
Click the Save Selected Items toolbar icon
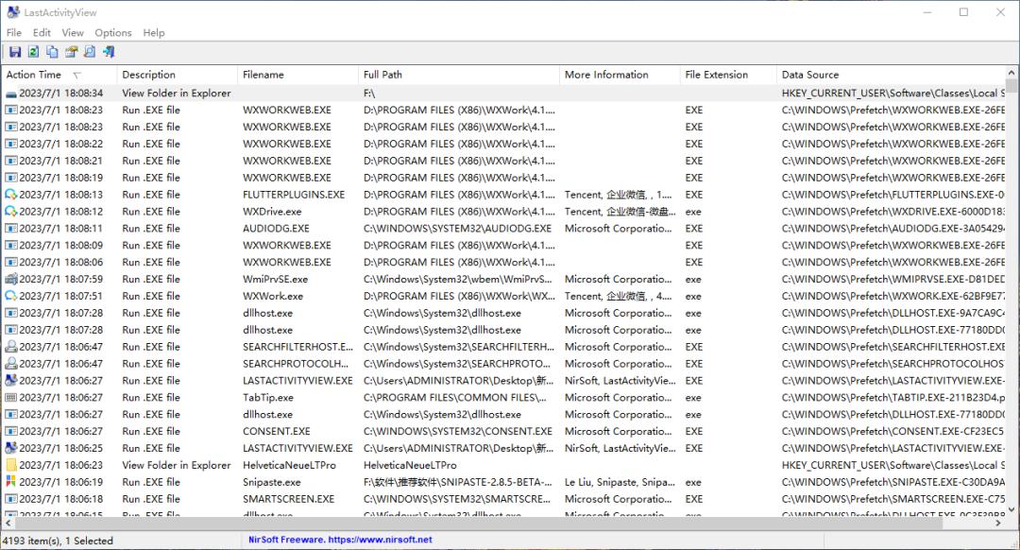[14, 52]
